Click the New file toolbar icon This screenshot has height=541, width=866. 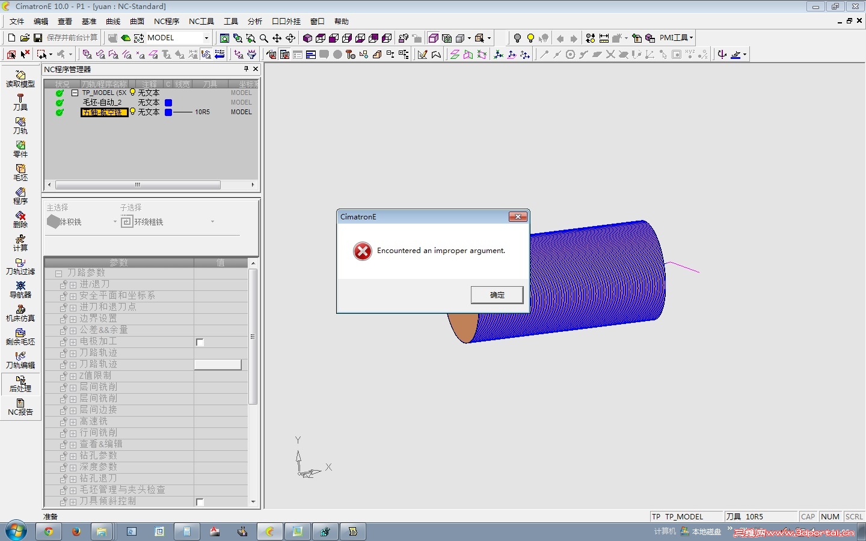[x=11, y=38]
